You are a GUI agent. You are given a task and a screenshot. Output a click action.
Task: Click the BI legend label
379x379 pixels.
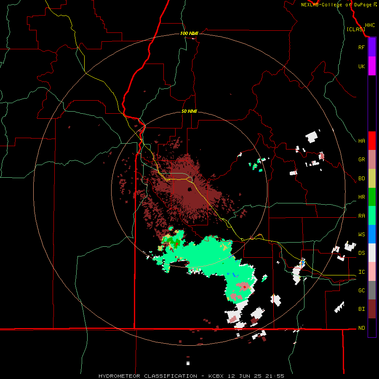[x=361, y=309]
